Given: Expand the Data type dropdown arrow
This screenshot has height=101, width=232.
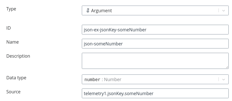Looking at the screenshot, I should 224,79.
